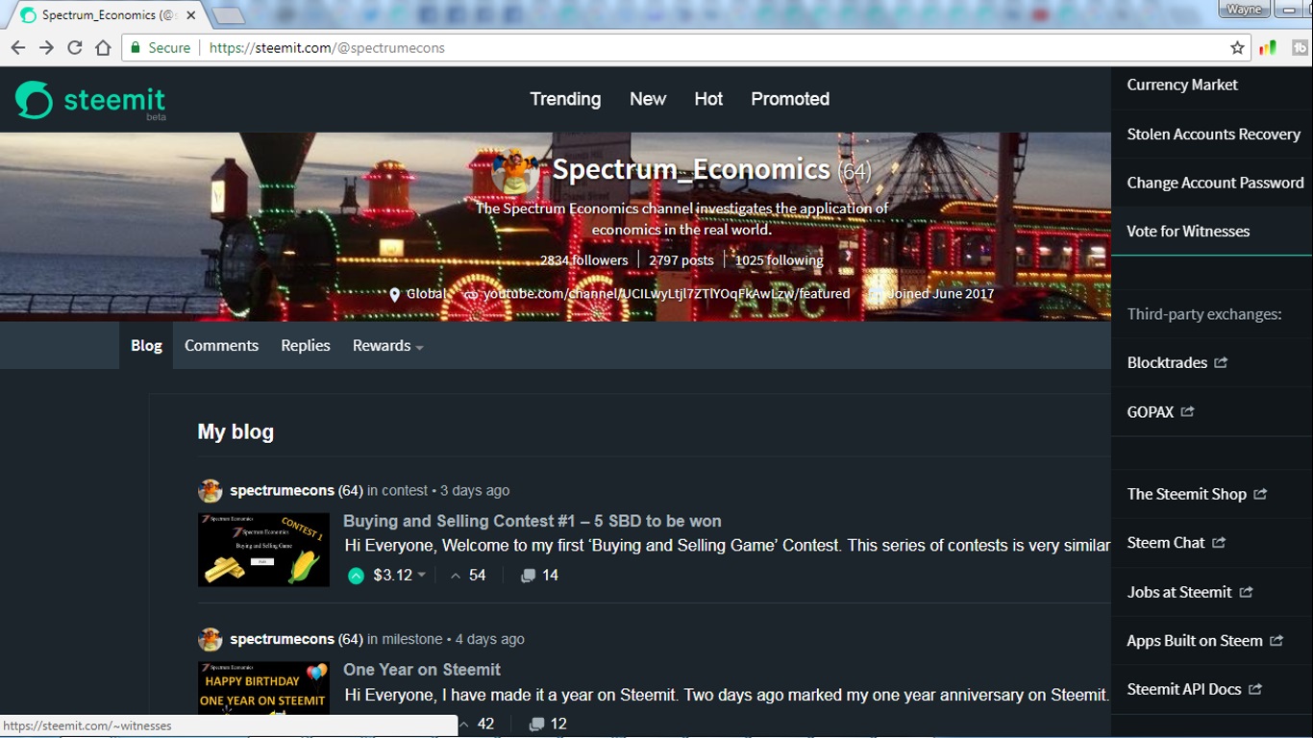Viewport: 1313px width, 738px height.
Task: Select Stolen Accounts Recovery in the menu
Action: tap(1212, 135)
